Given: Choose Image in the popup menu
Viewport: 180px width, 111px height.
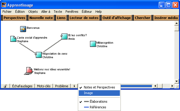Looking at the screenshot, I should pos(99,93).
